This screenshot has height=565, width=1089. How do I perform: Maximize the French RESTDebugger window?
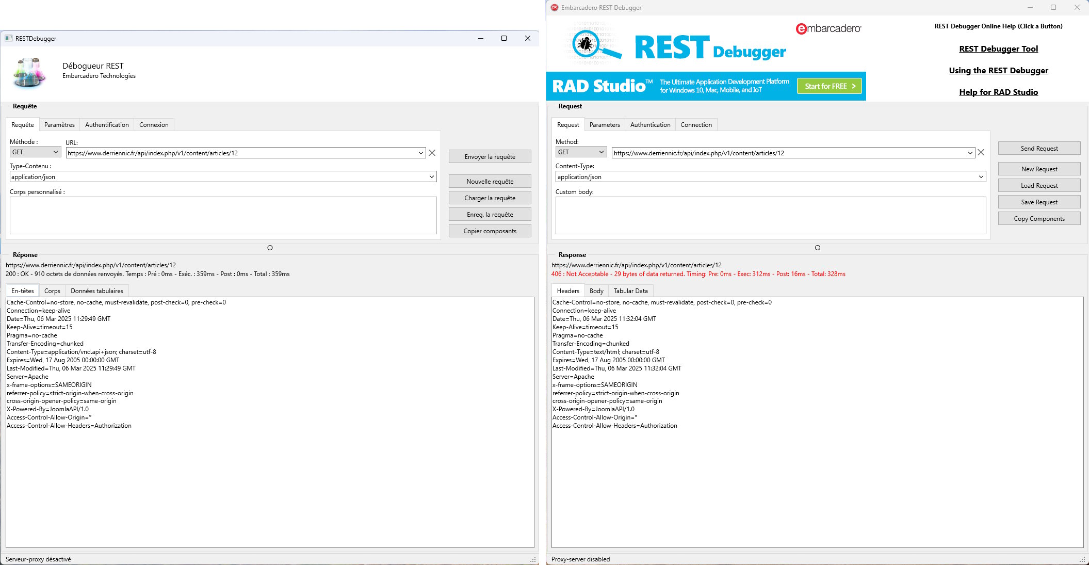(x=504, y=38)
